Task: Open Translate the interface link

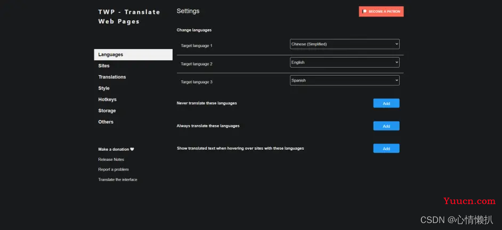Action: pos(117,179)
